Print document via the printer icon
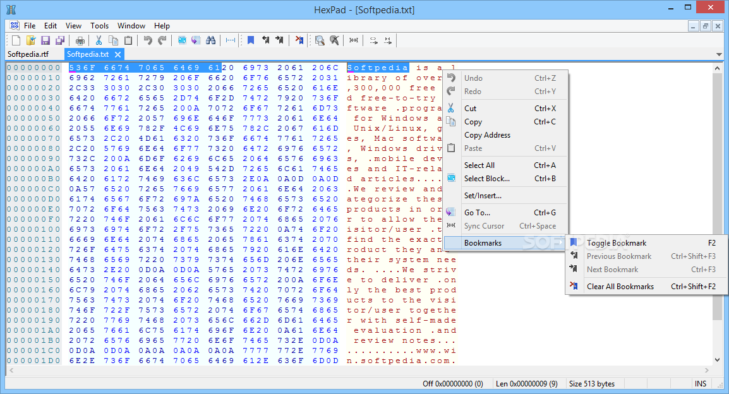The width and height of the screenshot is (729, 394). [x=80, y=40]
